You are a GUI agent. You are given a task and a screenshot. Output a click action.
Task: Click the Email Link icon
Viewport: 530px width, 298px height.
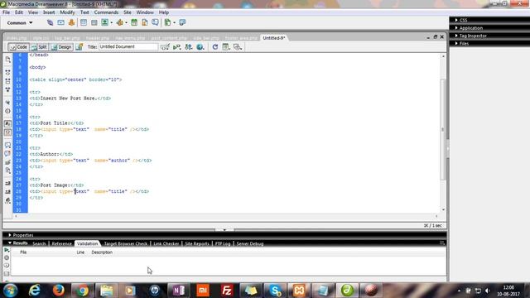coord(60,22)
